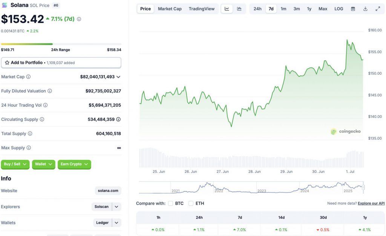
Task: Select the 3m time range
Action: 297,9
